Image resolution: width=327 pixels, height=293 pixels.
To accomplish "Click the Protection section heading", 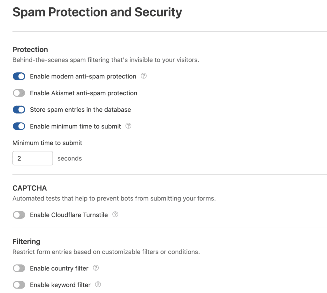I will pos(30,49).
